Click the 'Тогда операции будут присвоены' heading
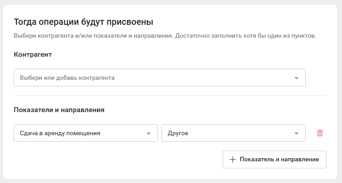Viewport: 342px width, 183px height. coord(83,22)
